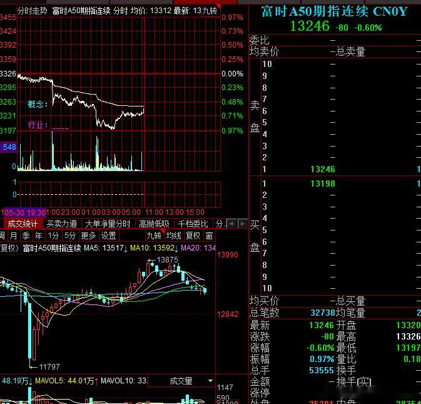Click the 最低 value 13197
The height and width of the screenshot is (404, 421).
408,348
